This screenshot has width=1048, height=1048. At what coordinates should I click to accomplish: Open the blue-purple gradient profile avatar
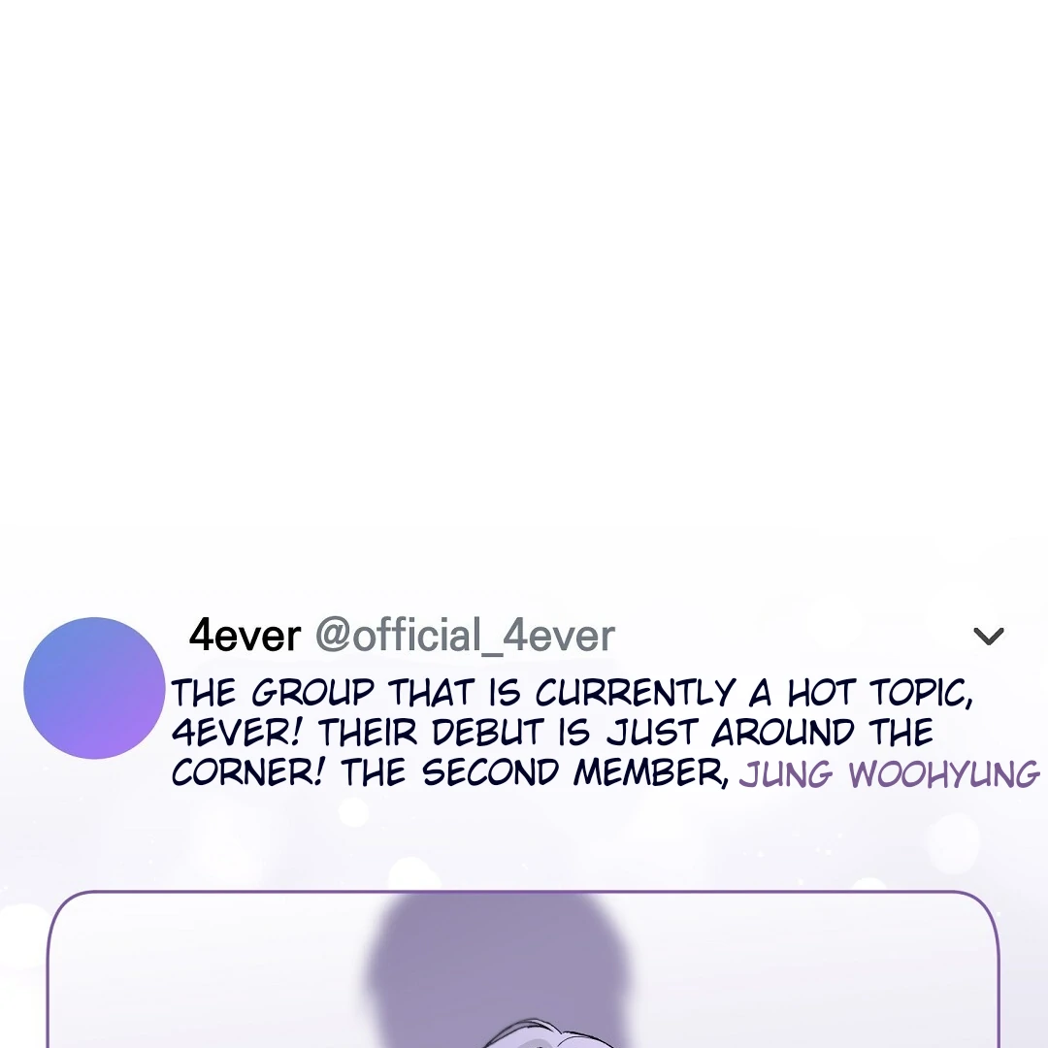[94, 688]
